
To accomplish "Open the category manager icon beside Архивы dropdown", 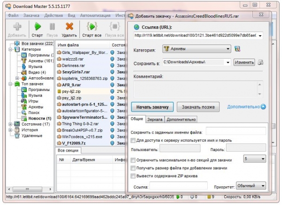I will point(237,49).
